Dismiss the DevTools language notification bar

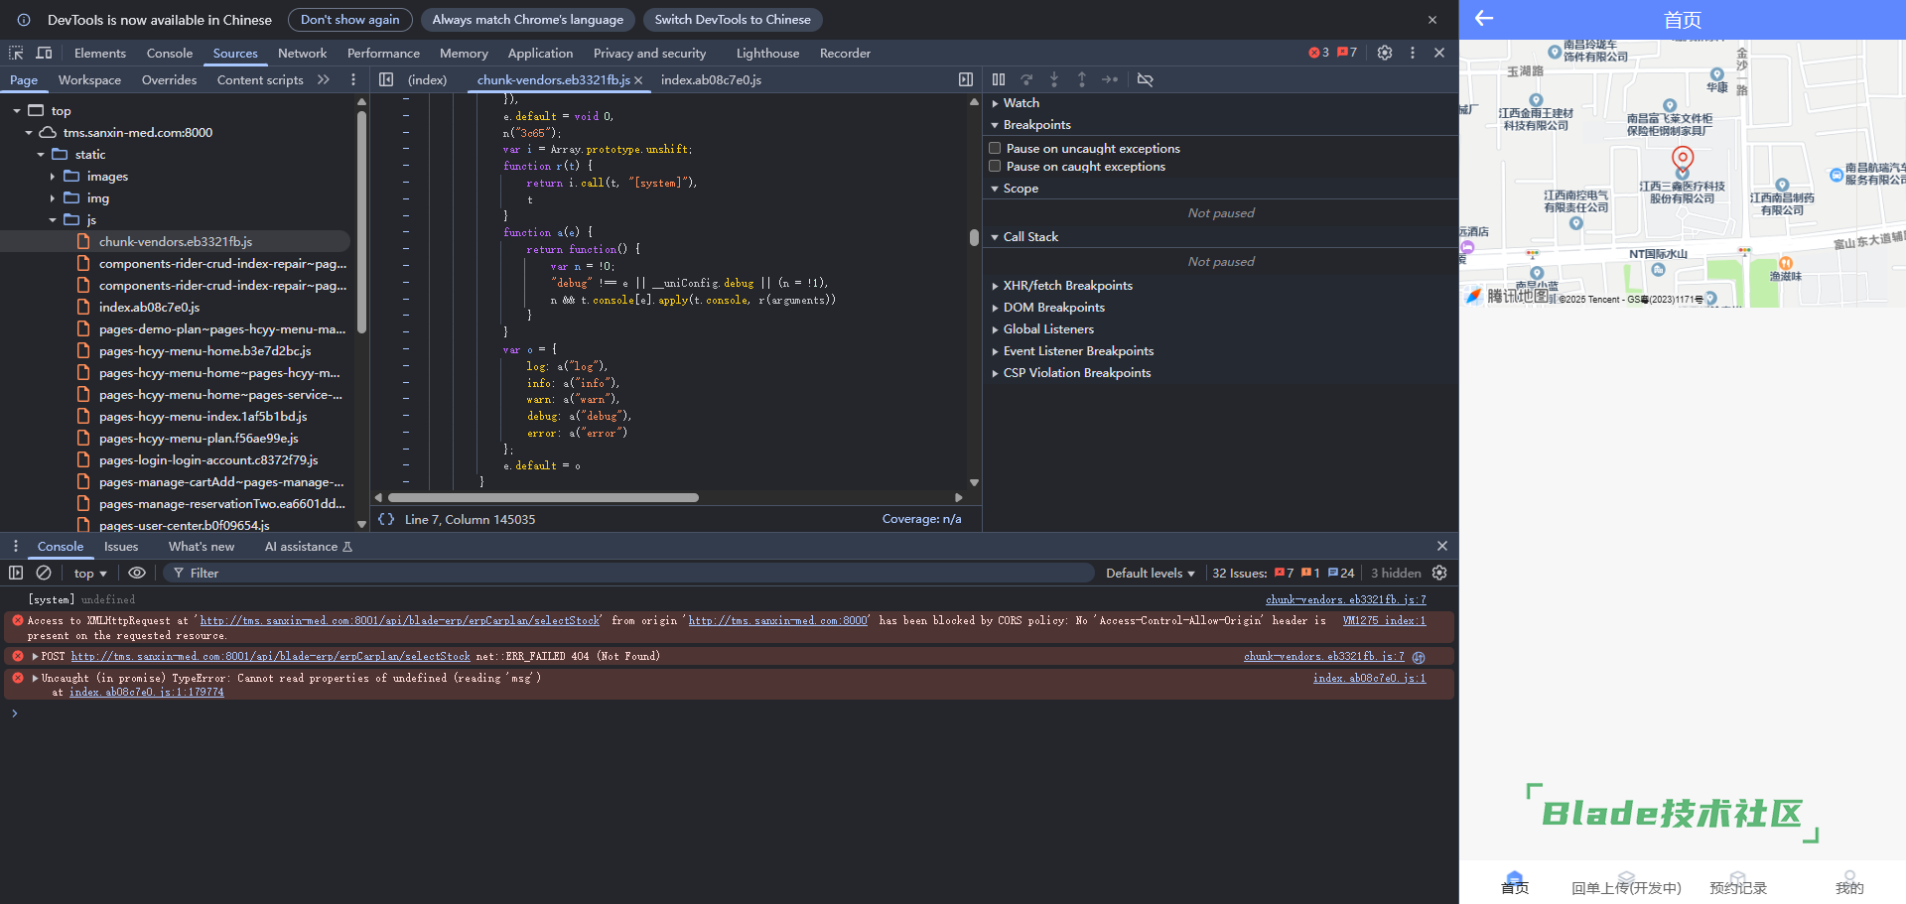tap(1432, 20)
